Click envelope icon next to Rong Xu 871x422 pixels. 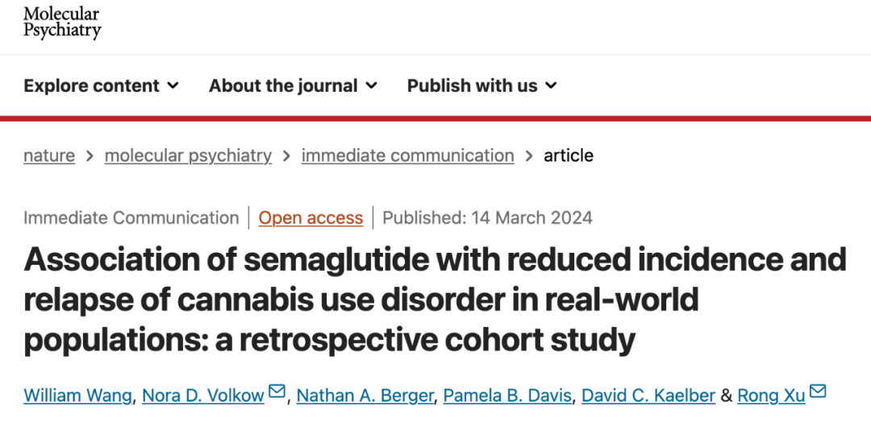pyautogui.click(x=818, y=393)
